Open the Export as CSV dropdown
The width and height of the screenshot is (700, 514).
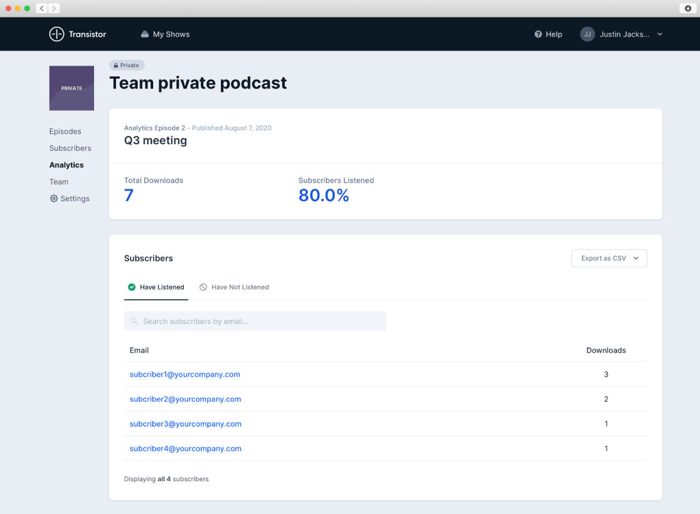pos(609,258)
